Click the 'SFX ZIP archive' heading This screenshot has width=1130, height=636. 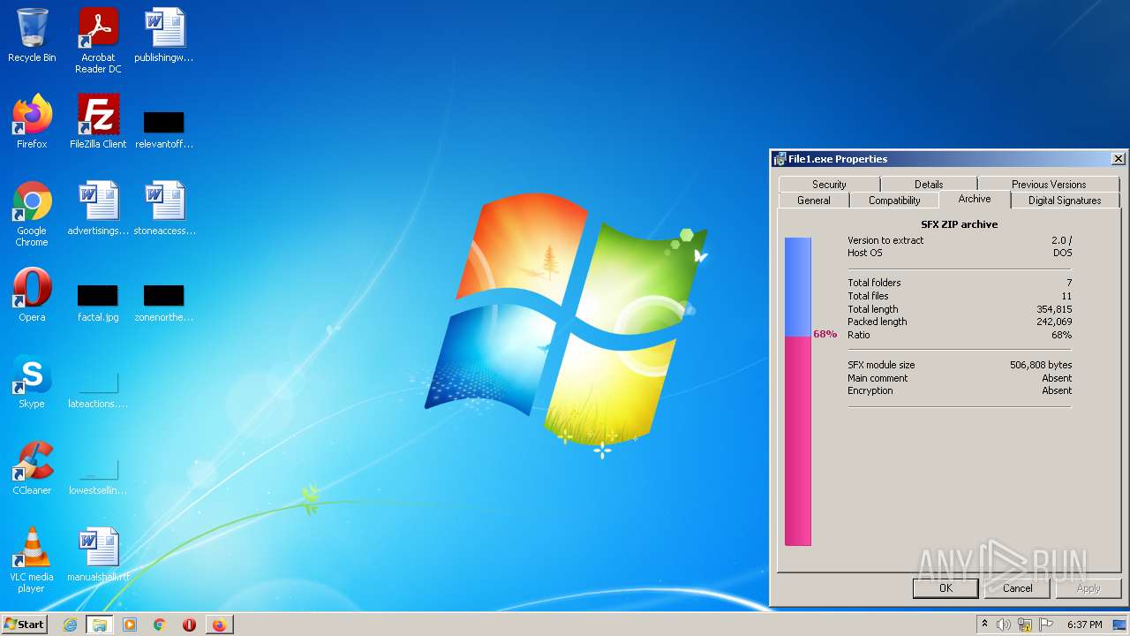pos(960,224)
